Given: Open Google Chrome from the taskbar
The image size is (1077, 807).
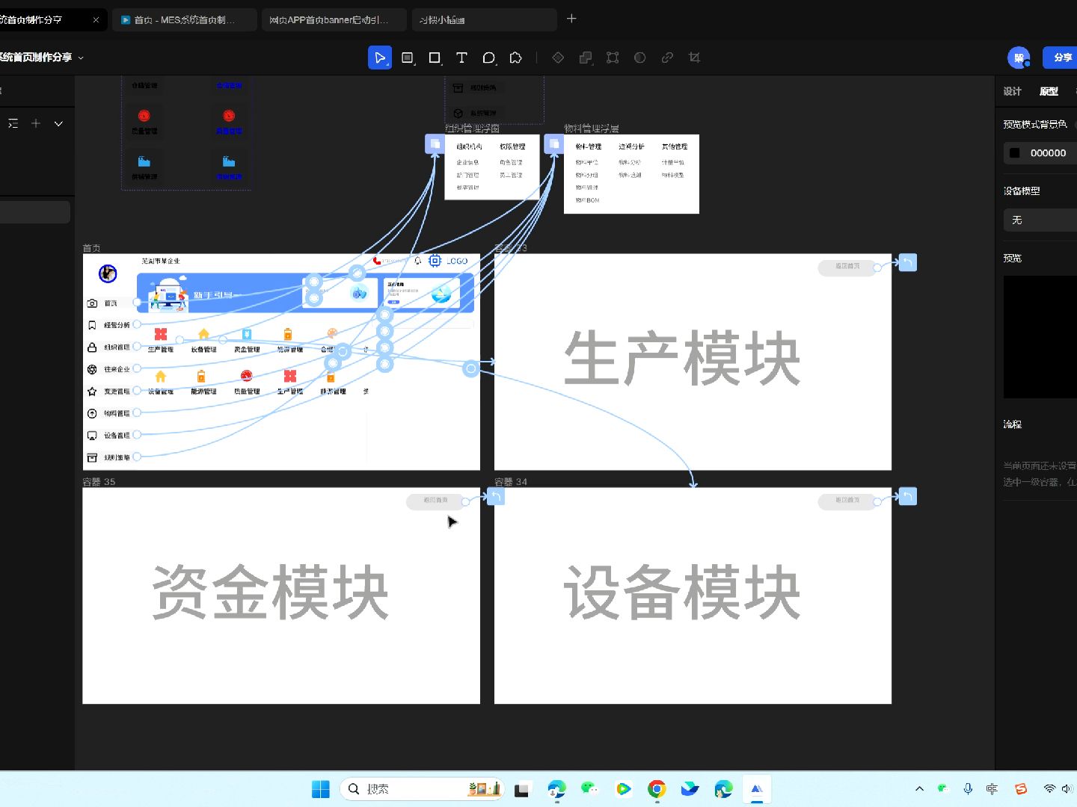Looking at the screenshot, I should [657, 789].
